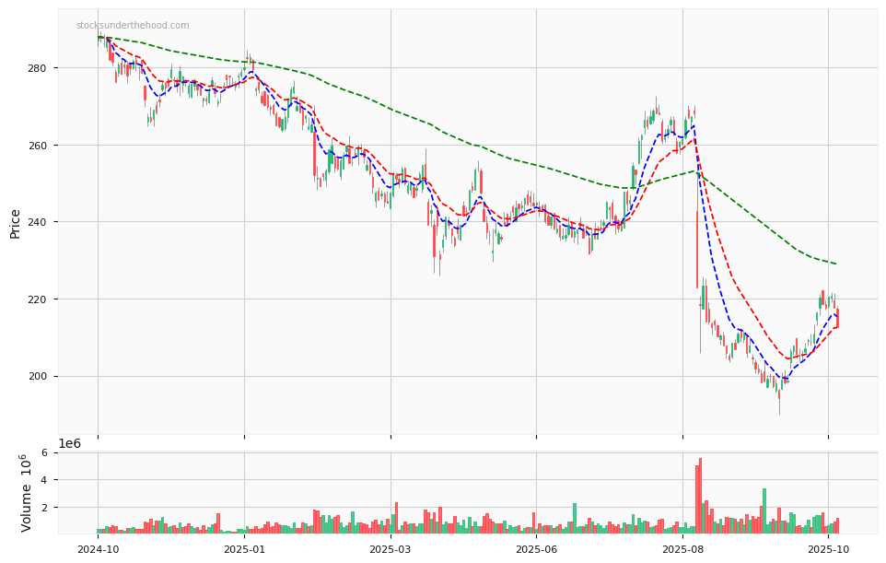Click the right end of green moving average
The image size is (886, 563).
[835, 264]
